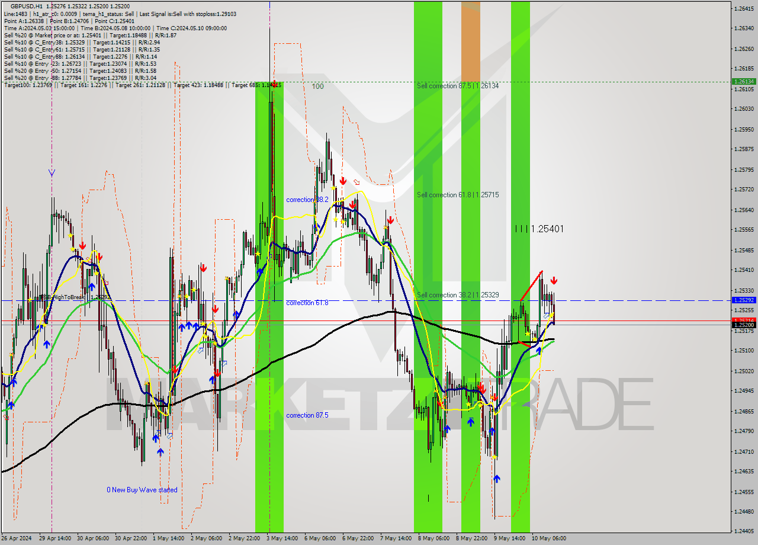Select the '1 May 14:00' time label
Screen dimensions: 758x545
click(x=168, y=538)
